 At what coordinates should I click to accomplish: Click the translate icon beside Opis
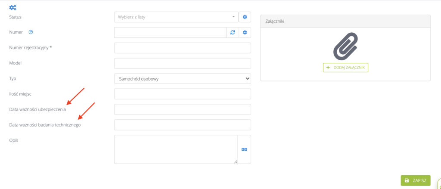pos(244,149)
